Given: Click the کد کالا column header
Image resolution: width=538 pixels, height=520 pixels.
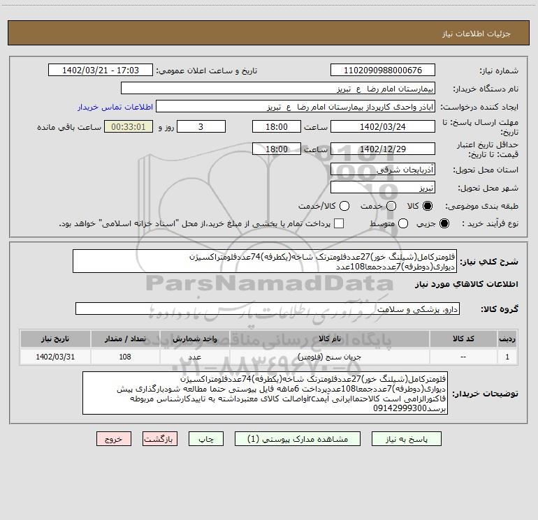Looking at the screenshot, I should 463,339.
